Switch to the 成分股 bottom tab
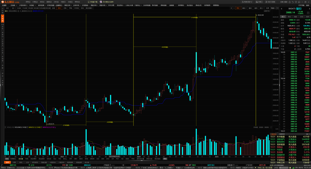 point(87,162)
